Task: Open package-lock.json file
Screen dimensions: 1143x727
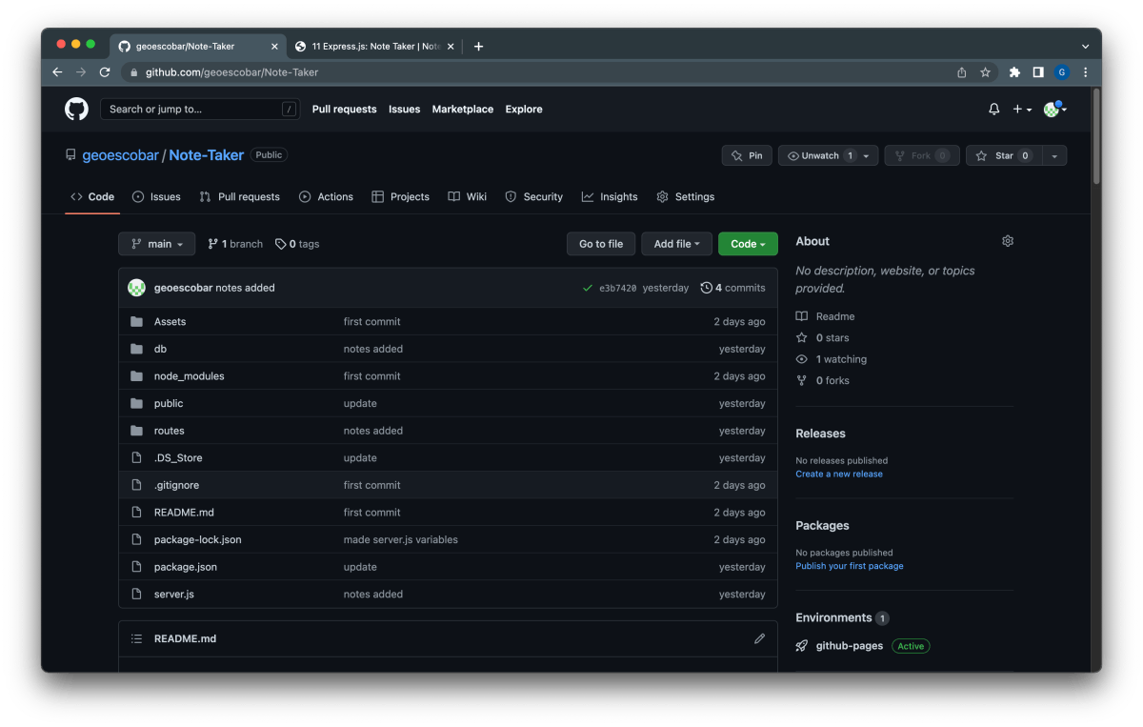Action: 198,540
